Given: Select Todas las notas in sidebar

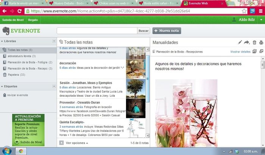Looking at the screenshot, I should pos(28,50).
